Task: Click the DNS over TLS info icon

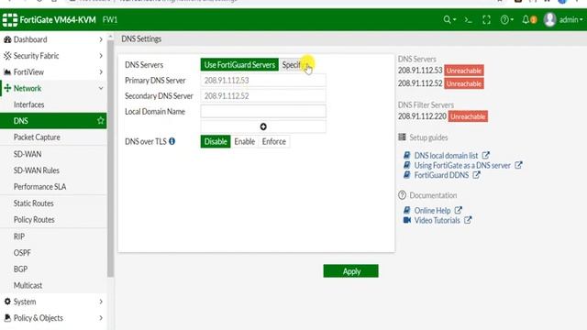Action: pos(172,141)
